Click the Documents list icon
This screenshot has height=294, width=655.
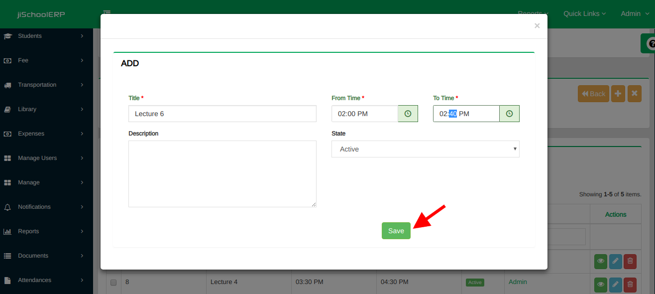(x=7, y=256)
